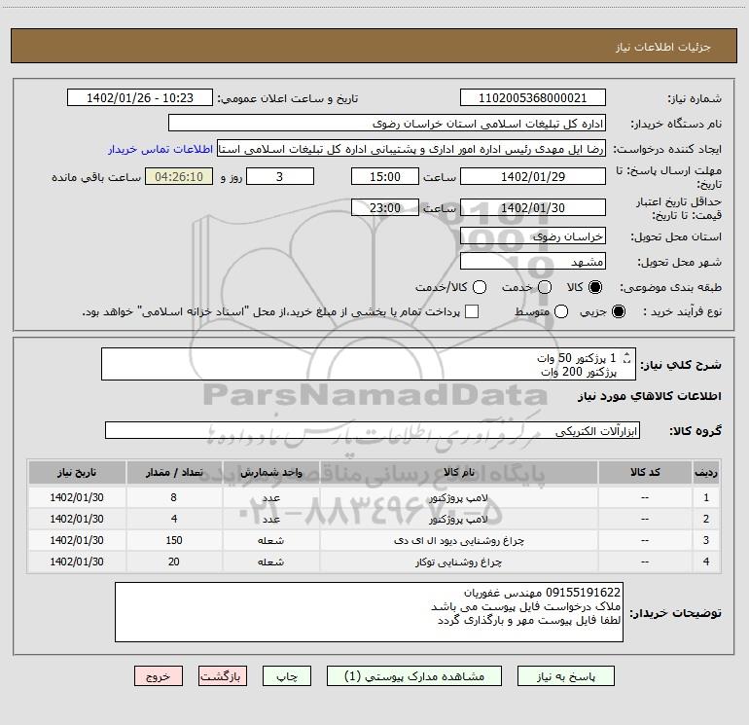Click the quantity cell showing 150
749x725 pixels.
(x=174, y=540)
